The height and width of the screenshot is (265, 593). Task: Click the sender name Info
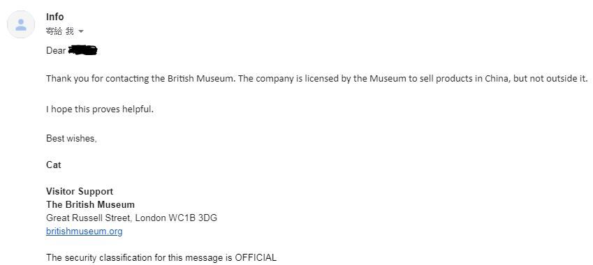[x=55, y=17]
